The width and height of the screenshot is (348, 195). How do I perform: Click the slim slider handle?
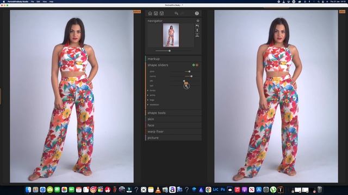(x=189, y=71)
